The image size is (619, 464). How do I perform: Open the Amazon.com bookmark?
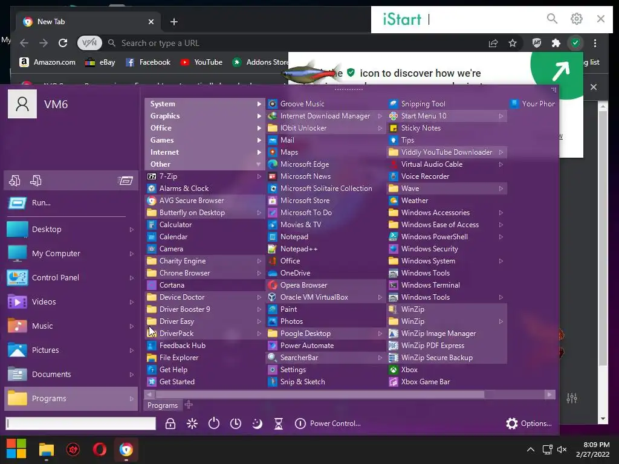pyautogui.click(x=47, y=62)
